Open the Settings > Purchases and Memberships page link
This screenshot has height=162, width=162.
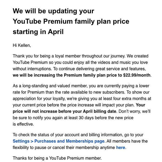point(59,141)
